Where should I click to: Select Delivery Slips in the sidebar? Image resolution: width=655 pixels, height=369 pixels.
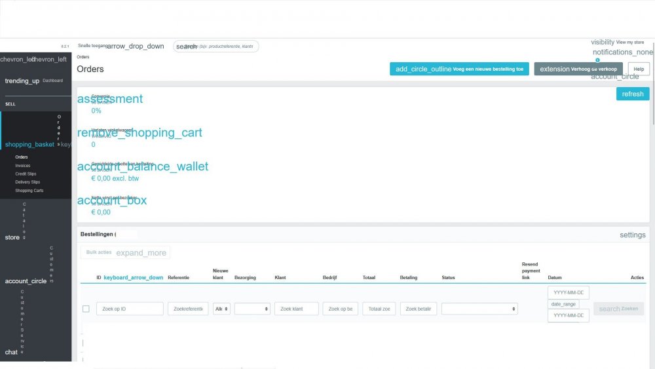(x=28, y=182)
